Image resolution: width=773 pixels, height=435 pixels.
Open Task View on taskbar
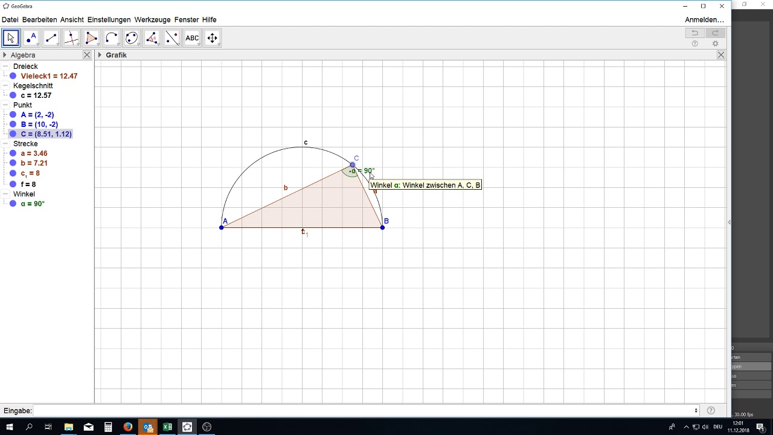click(48, 427)
